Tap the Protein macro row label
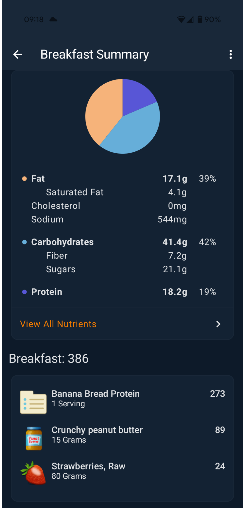Viewport: 245px width, 508px height. pos(47,292)
